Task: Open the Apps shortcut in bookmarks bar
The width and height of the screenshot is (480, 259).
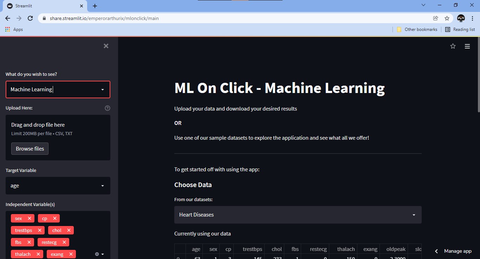Action: tap(14, 29)
